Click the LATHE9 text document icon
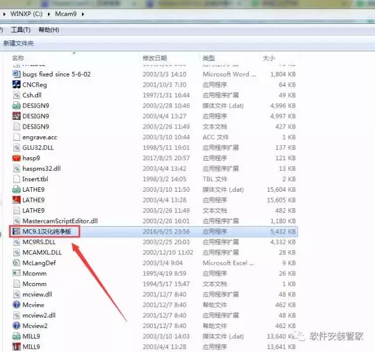 click(x=16, y=210)
